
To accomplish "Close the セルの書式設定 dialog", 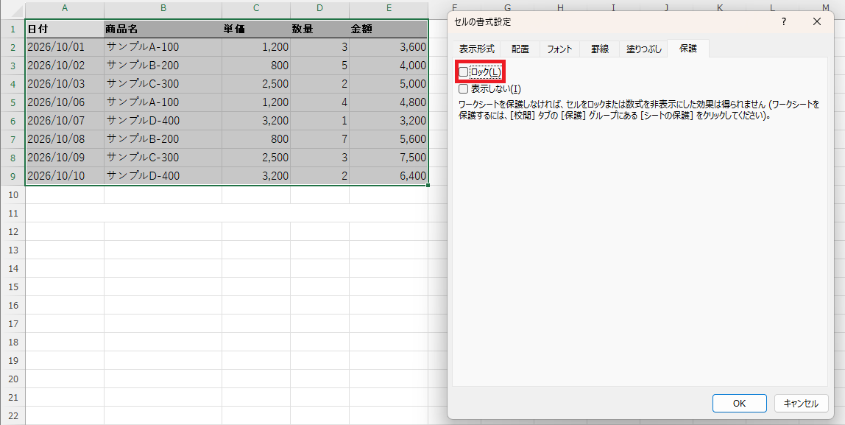I will tap(817, 21).
